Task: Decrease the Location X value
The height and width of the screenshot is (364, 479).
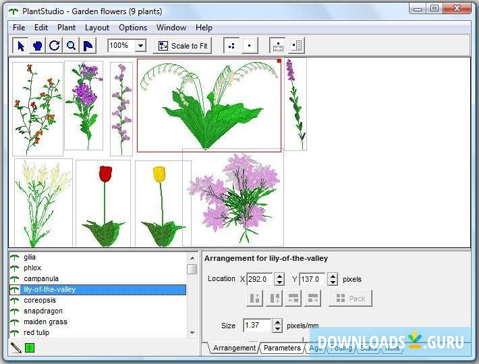Action: pyautogui.click(x=279, y=282)
